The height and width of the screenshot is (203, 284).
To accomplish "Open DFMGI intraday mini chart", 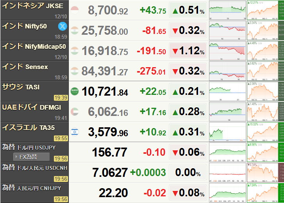I will (227, 111).
